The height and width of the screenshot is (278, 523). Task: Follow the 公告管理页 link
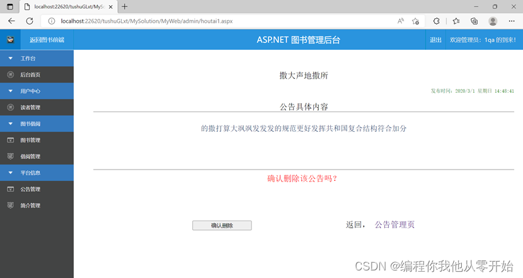point(394,224)
